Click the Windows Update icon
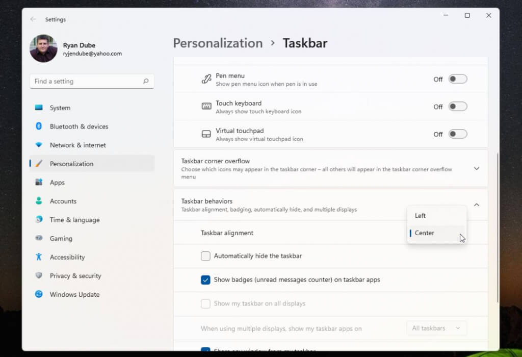 click(x=39, y=294)
